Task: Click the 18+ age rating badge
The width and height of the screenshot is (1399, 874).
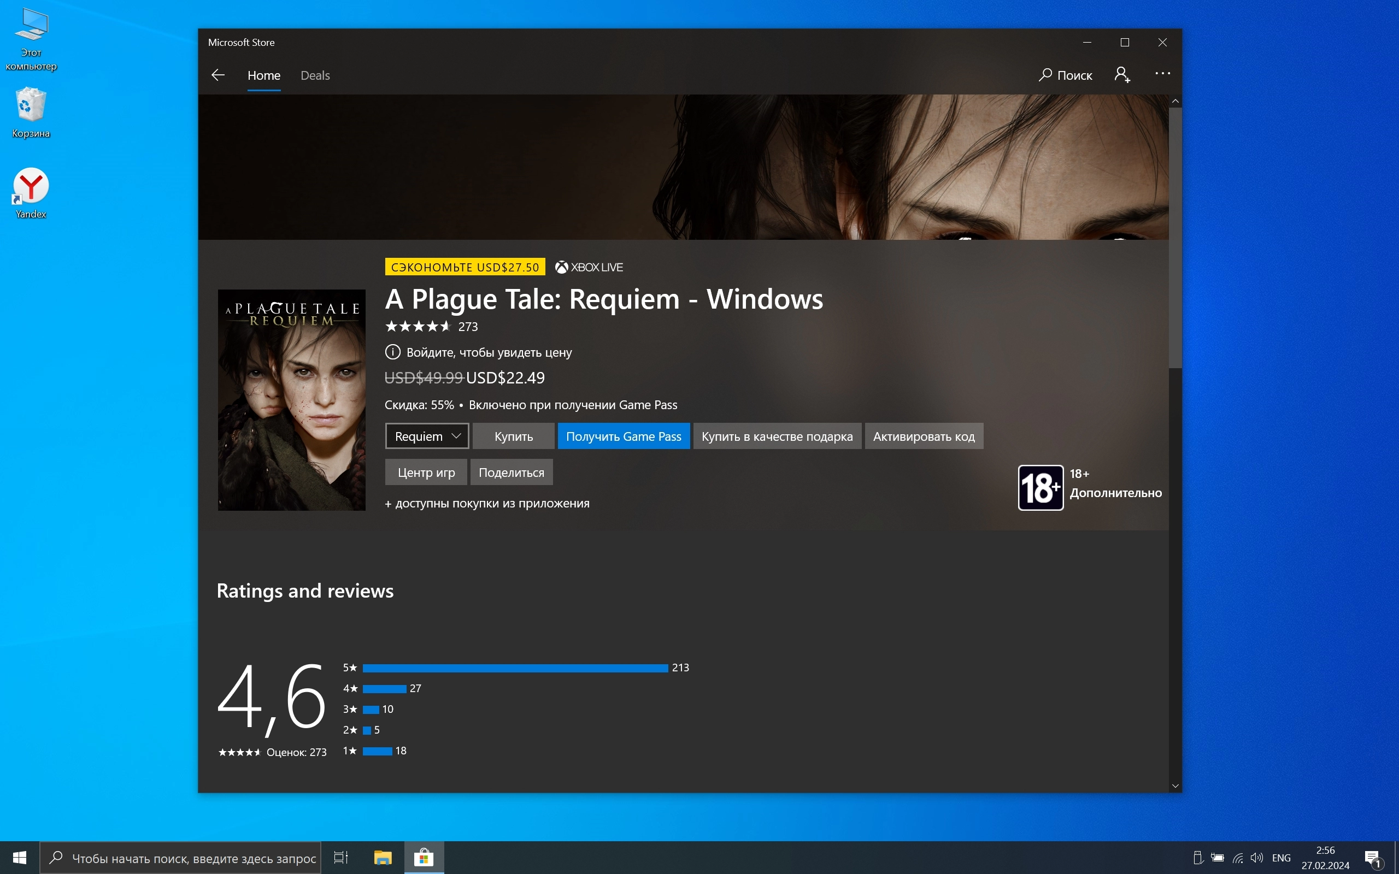Action: click(x=1040, y=487)
